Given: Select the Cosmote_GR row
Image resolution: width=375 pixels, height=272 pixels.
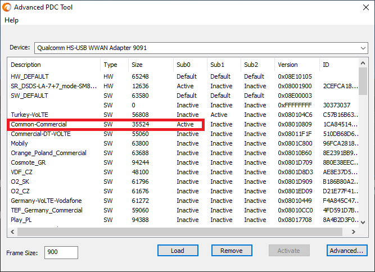Looking at the screenshot, I should (x=183, y=162).
